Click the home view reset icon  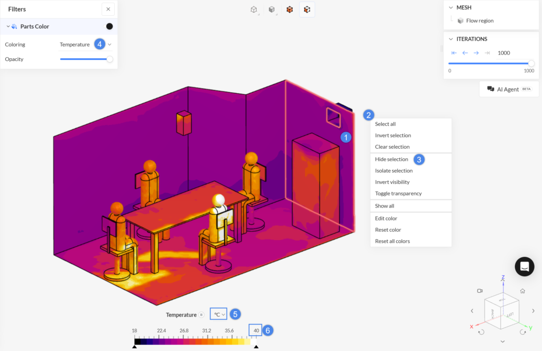coord(522,291)
